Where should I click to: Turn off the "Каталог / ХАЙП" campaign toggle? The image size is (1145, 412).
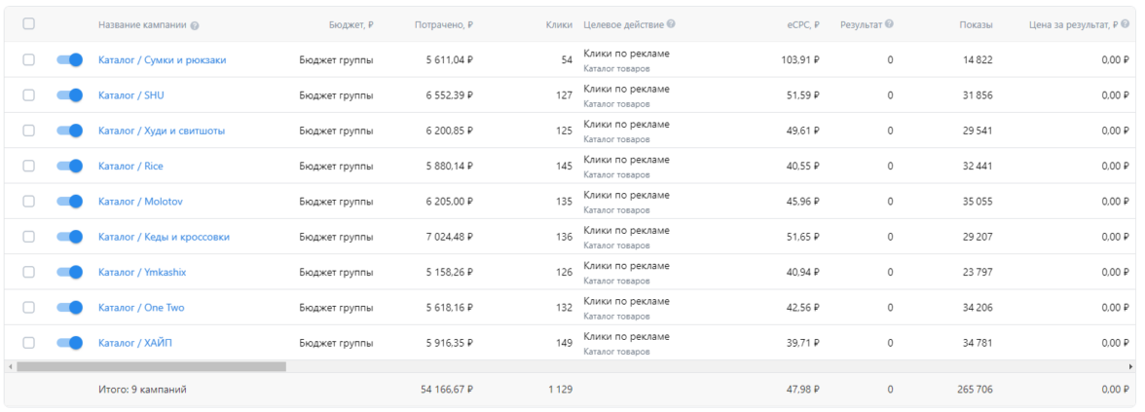(70, 342)
